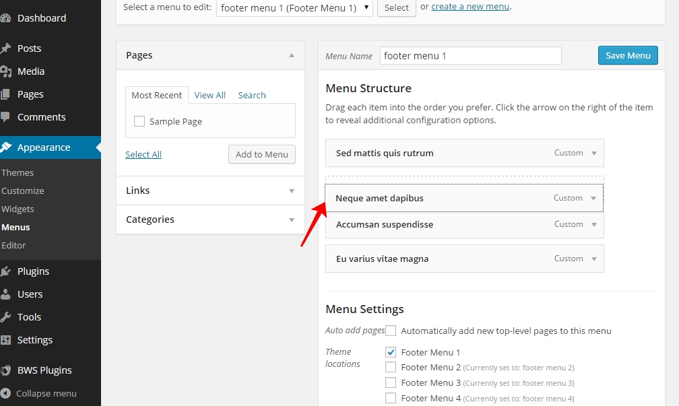The height and width of the screenshot is (406, 679).
Task: Click the Tools wrench icon
Action: [5, 317]
